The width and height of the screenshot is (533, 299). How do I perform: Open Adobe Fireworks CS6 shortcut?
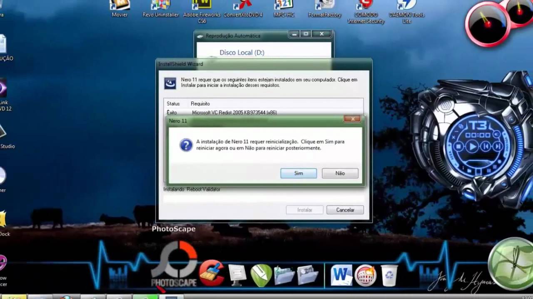[202, 12]
